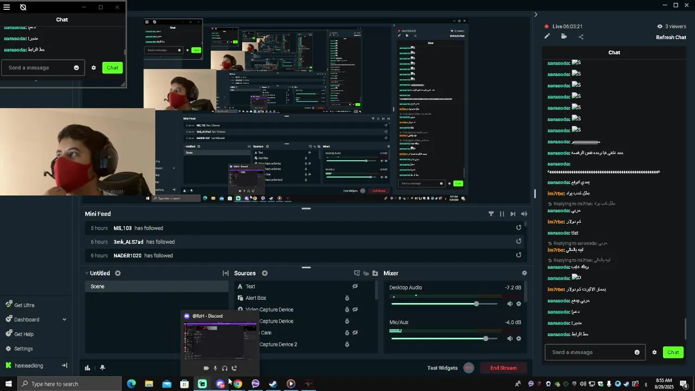Mute Desktop Audio in the Mixer
695x391 pixels.
coord(509,304)
